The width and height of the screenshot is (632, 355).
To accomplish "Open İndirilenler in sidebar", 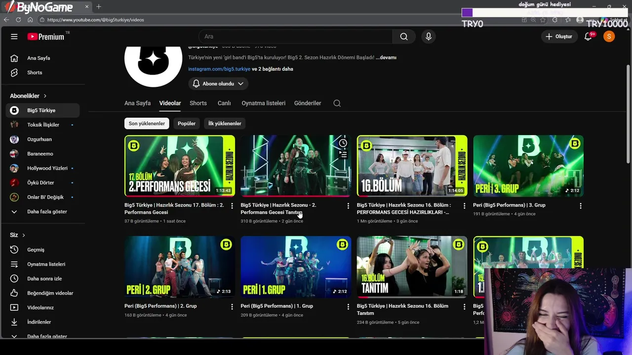I will pos(43,322).
